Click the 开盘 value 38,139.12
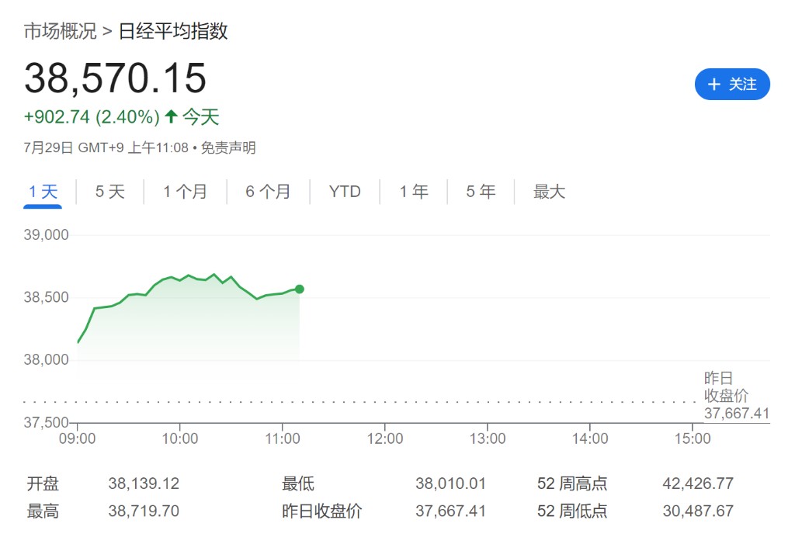This screenshot has height=537, width=795. coord(144,484)
